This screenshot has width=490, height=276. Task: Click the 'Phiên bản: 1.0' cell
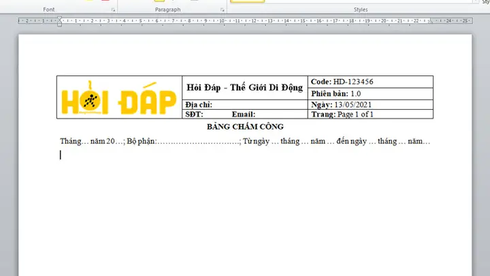point(370,93)
